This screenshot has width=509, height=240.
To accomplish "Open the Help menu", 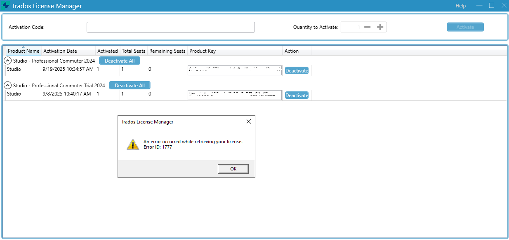I will 460,5.
